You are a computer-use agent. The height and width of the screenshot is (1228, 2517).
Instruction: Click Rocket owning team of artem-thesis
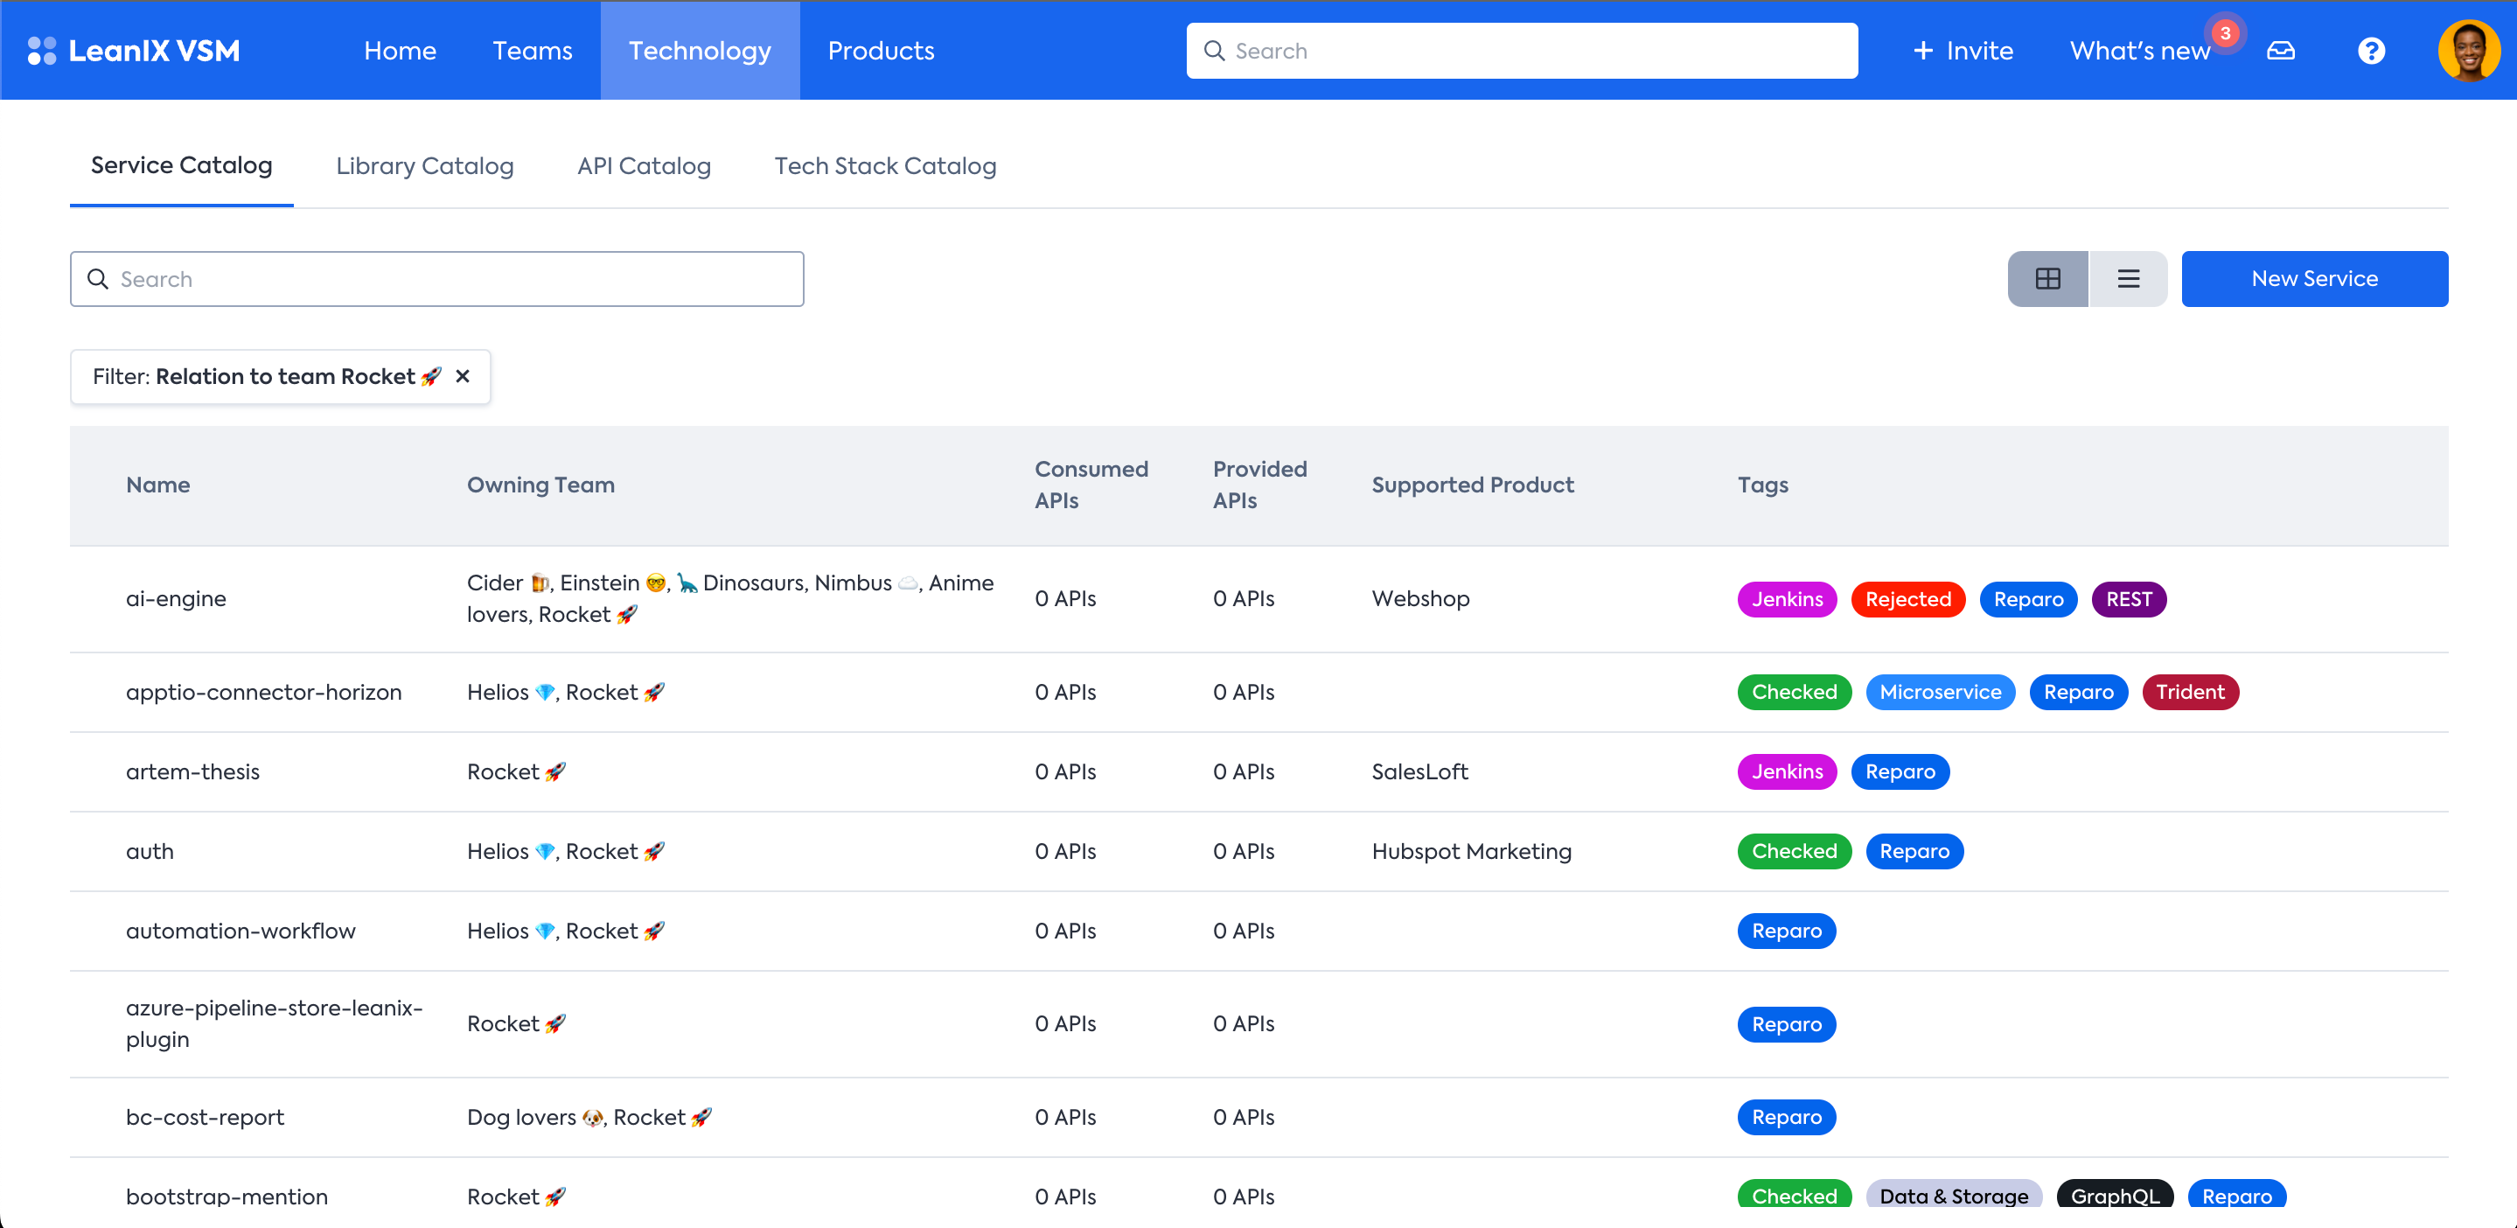[x=516, y=771]
